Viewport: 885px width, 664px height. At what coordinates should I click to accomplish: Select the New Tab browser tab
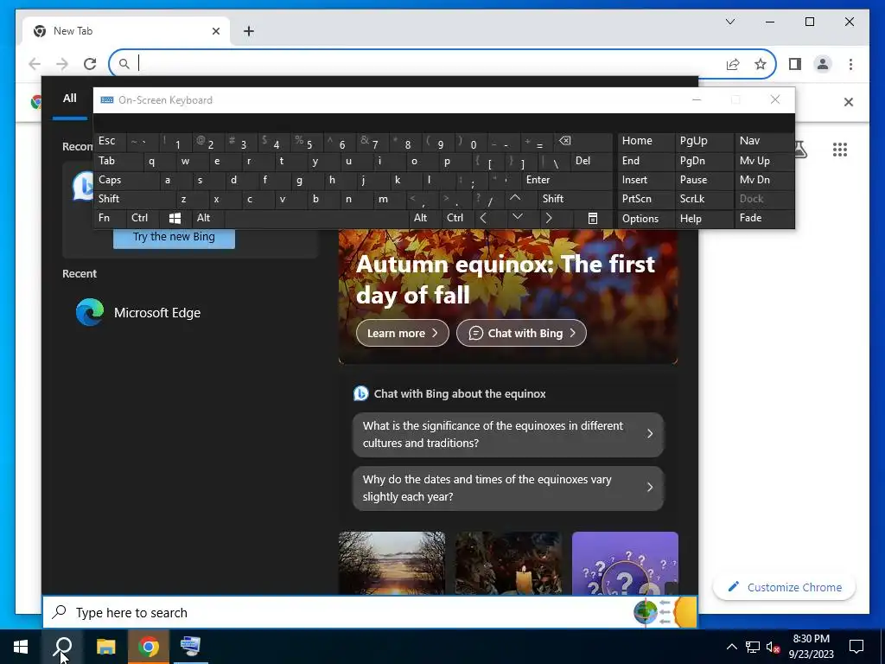[126, 31]
